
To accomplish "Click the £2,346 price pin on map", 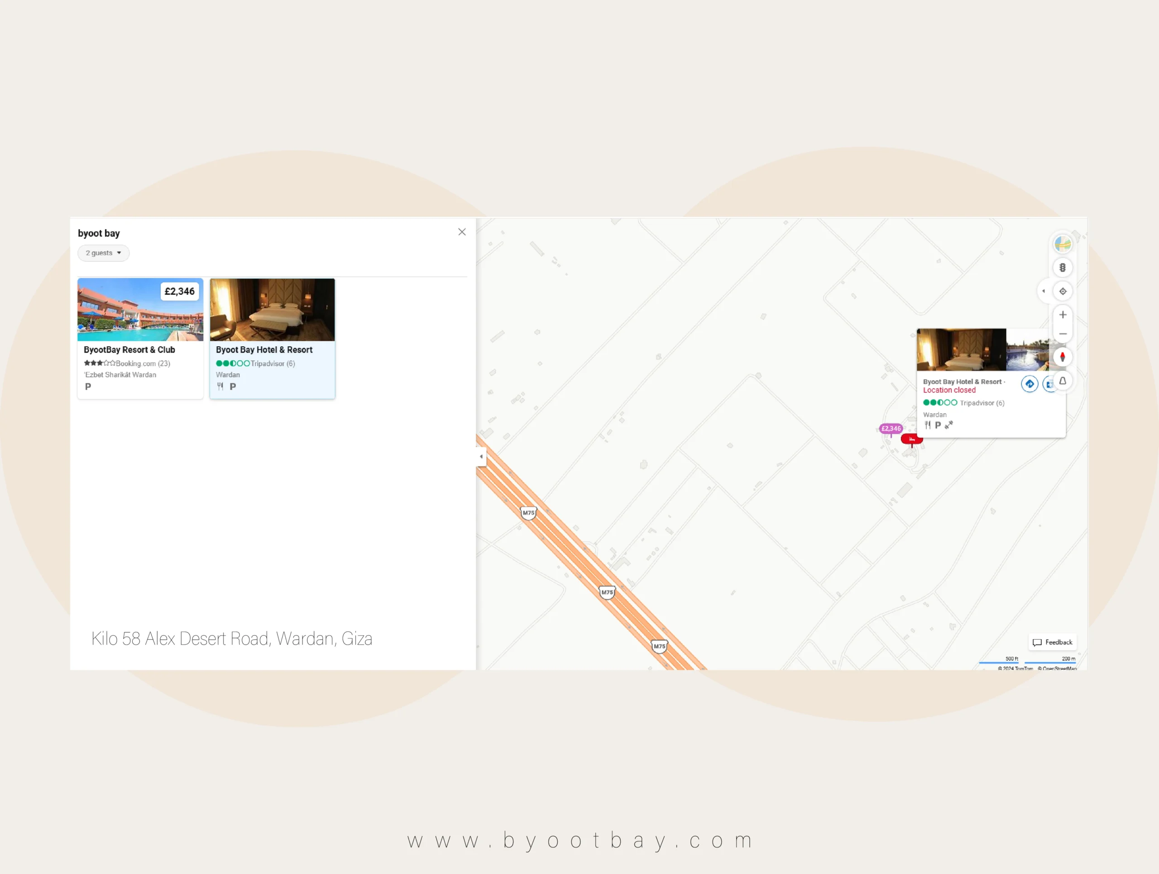I will coord(890,428).
